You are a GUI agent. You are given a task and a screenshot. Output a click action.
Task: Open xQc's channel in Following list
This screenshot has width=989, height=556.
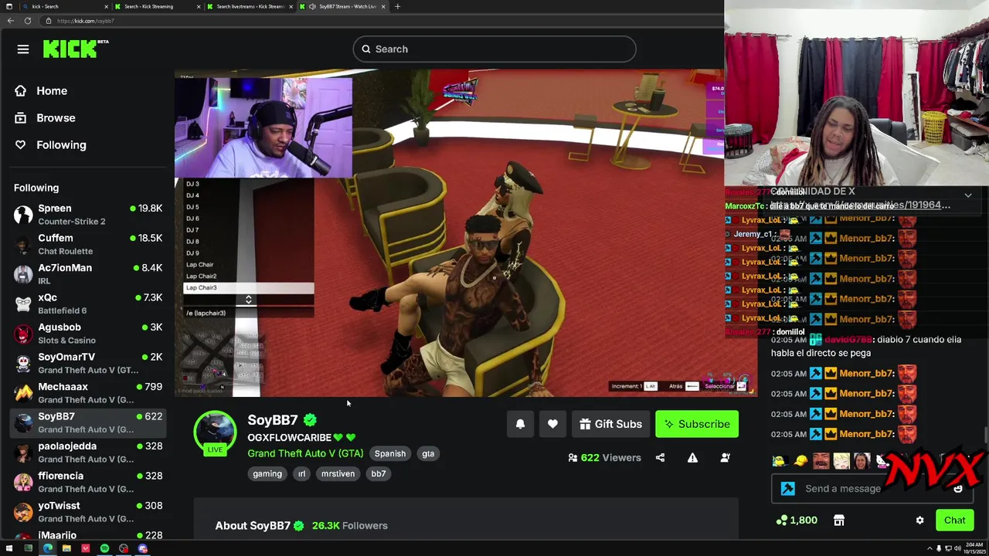89,303
